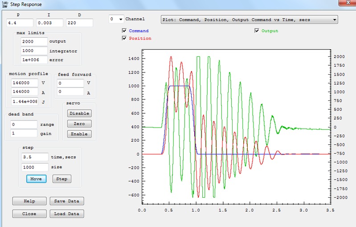Select the D gain input field
This screenshot has height=227, width=356.
[79, 23]
